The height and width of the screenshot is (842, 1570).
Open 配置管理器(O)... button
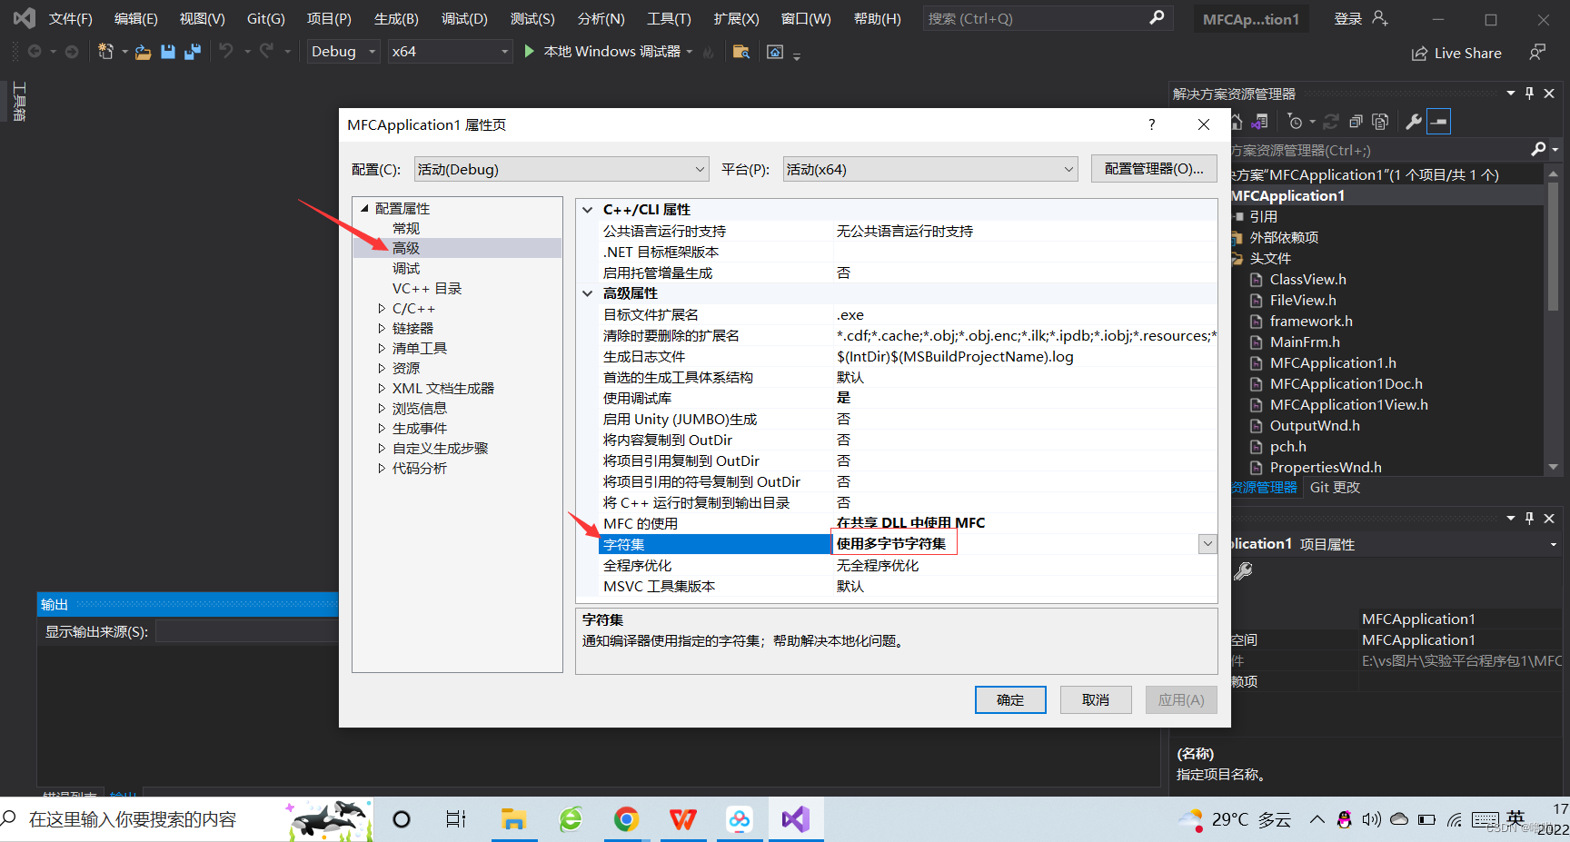[x=1154, y=169]
